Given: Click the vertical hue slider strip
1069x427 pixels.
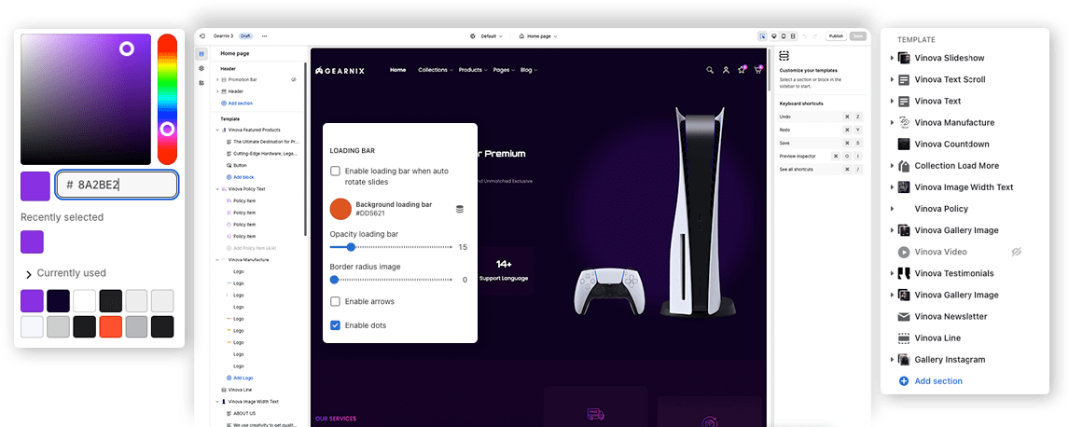Looking at the screenshot, I should tap(167, 99).
